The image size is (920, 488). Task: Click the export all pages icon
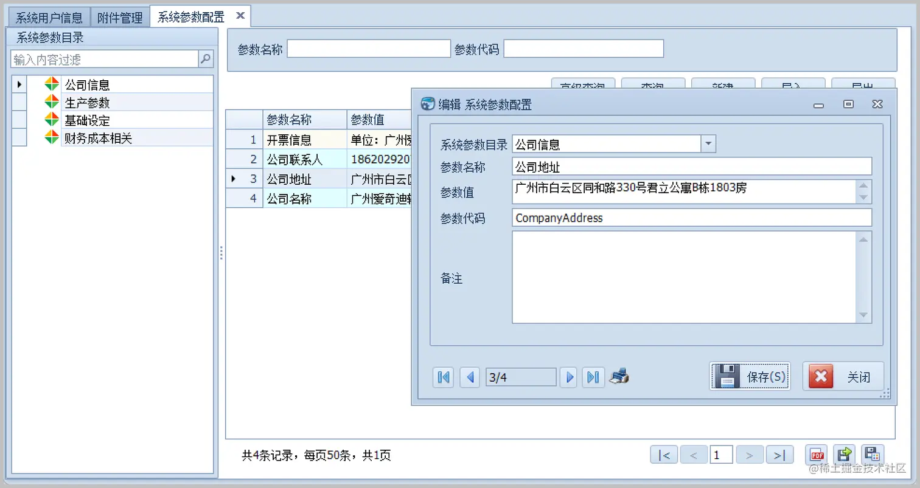point(873,455)
